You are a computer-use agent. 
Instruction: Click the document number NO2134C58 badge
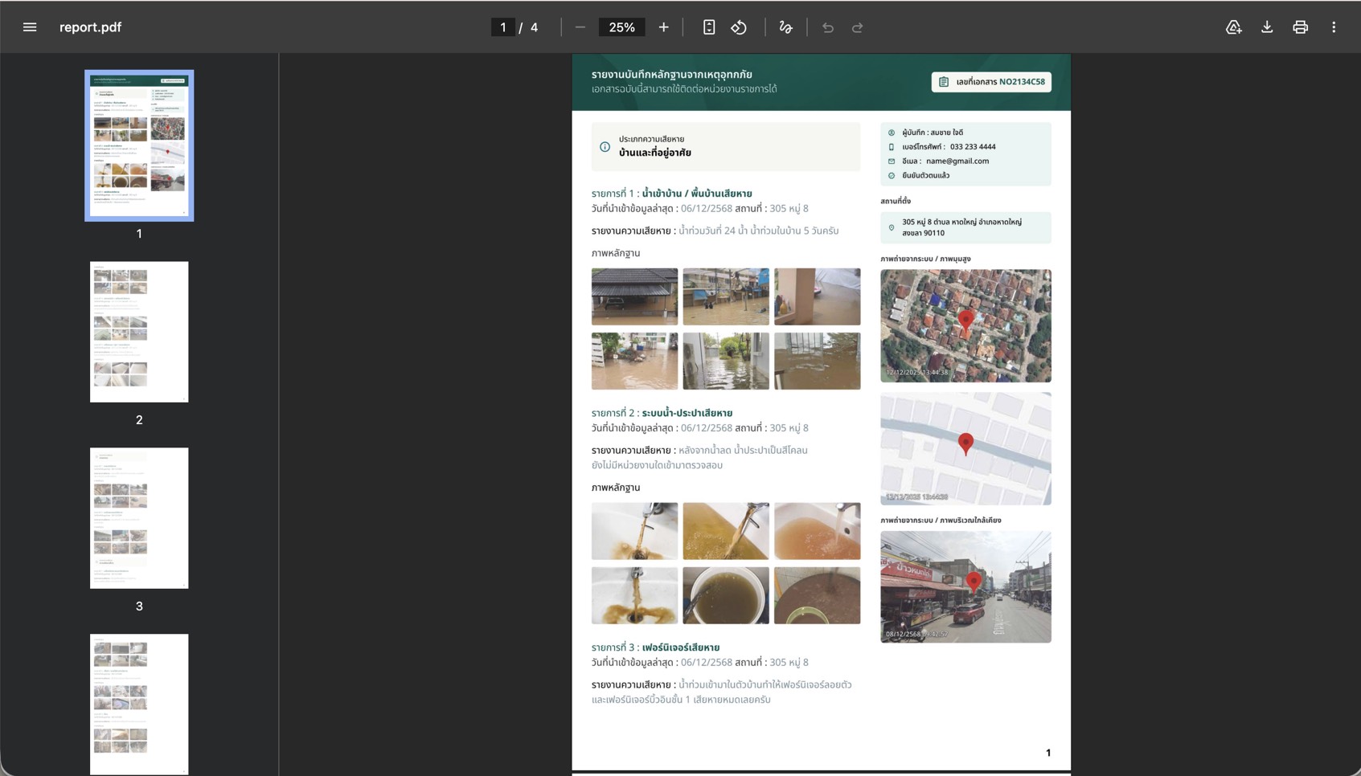click(991, 82)
